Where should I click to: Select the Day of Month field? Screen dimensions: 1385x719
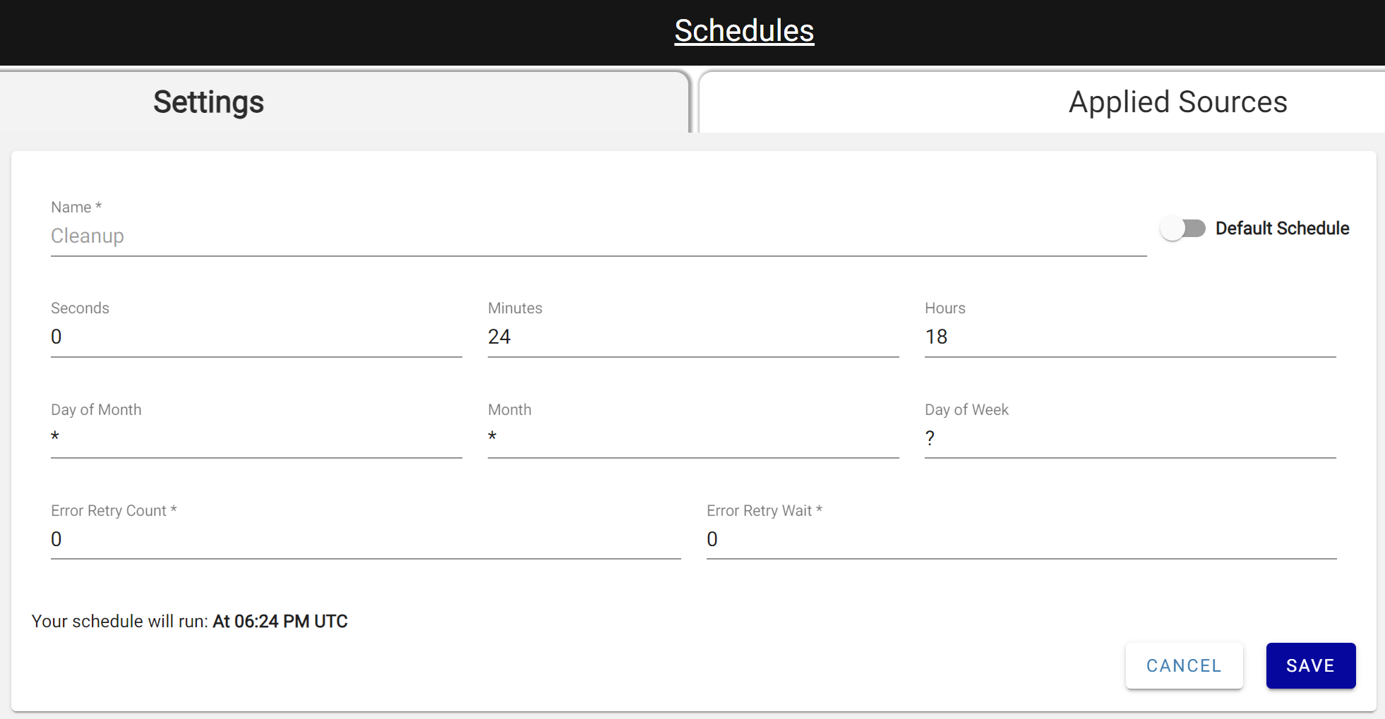point(256,438)
